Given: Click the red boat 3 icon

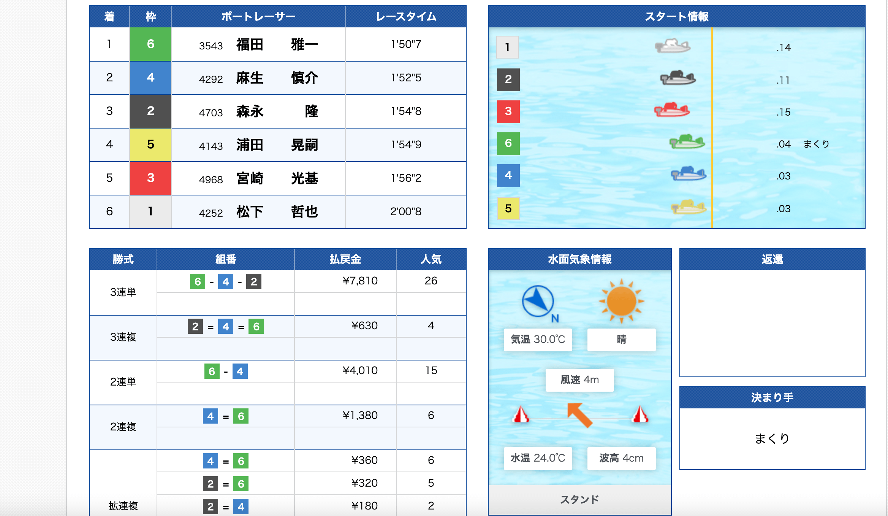Looking at the screenshot, I should click(672, 110).
